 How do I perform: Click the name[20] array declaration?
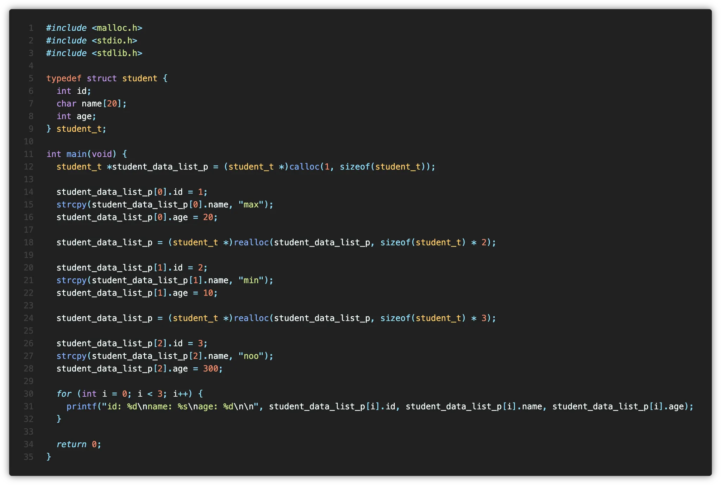tap(101, 104)
